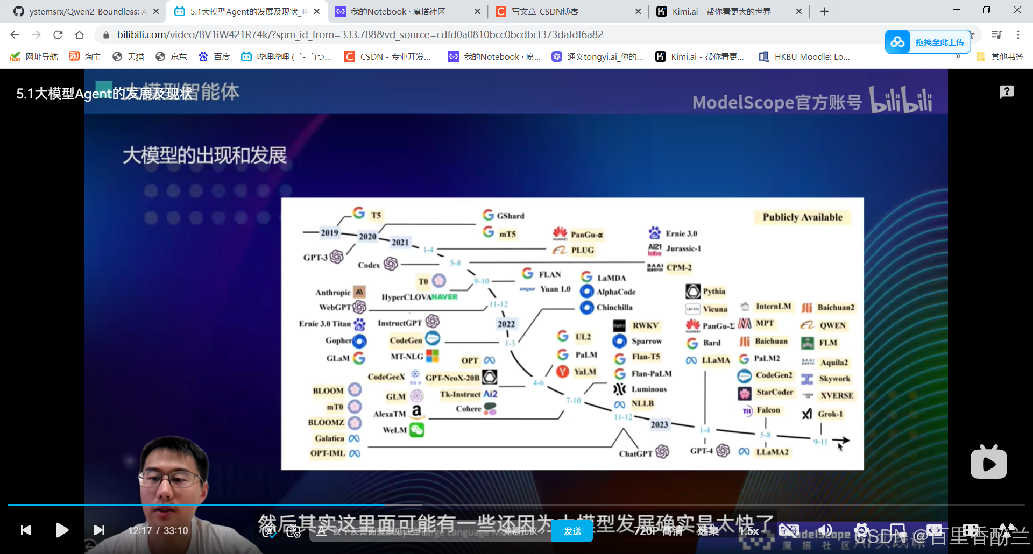Skip to the previous video
The height and width of the screenshot is (554, 1033).
26,530
